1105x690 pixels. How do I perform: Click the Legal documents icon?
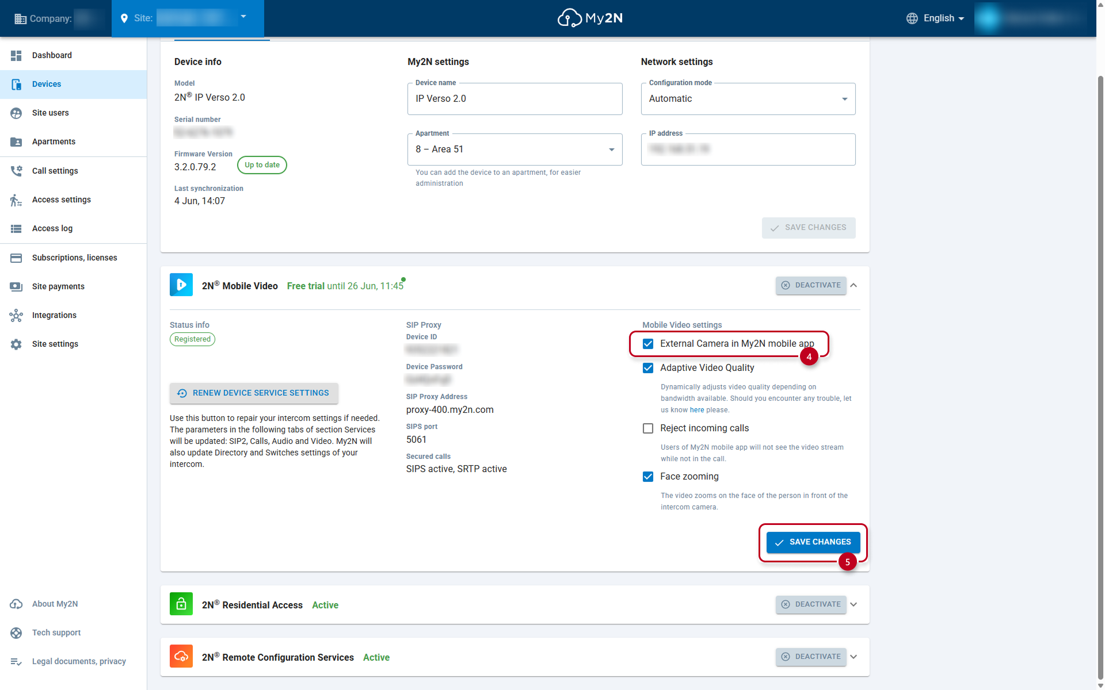tap(16, 661)
